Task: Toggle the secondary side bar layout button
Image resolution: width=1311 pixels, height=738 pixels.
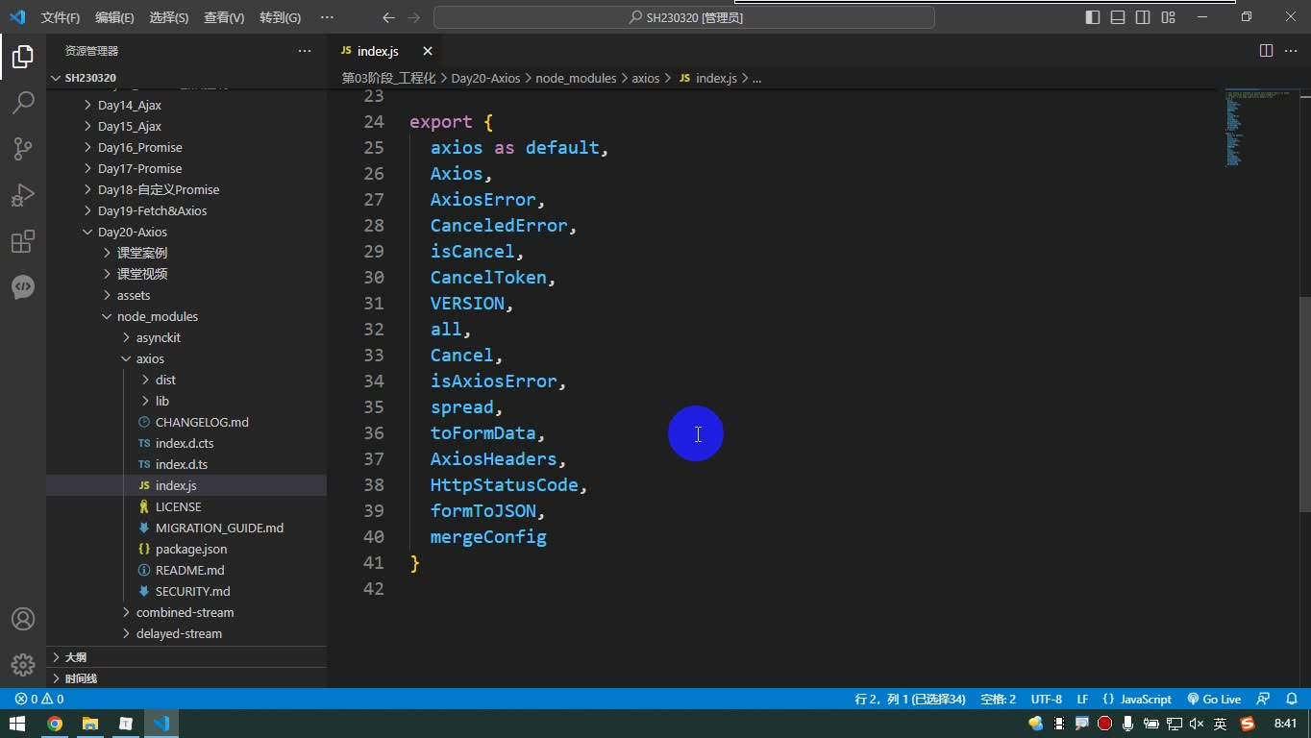Action: coord(1143,17)
